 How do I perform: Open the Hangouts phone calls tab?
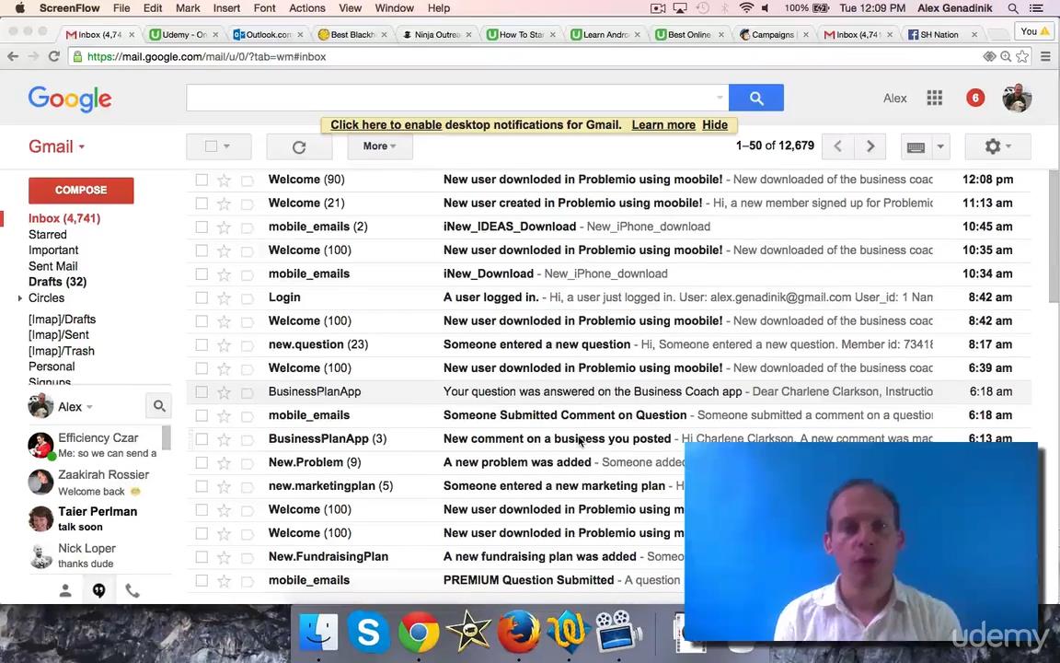coord(132,591)
